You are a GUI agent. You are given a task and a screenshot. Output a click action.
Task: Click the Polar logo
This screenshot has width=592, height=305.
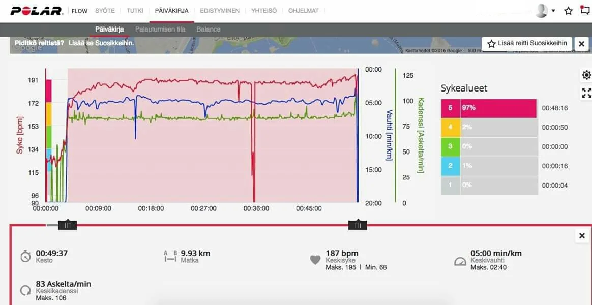click(x=36, y=11)
